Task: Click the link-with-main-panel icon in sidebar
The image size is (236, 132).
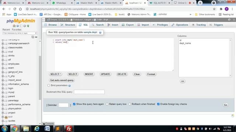Action: (36, 37)
